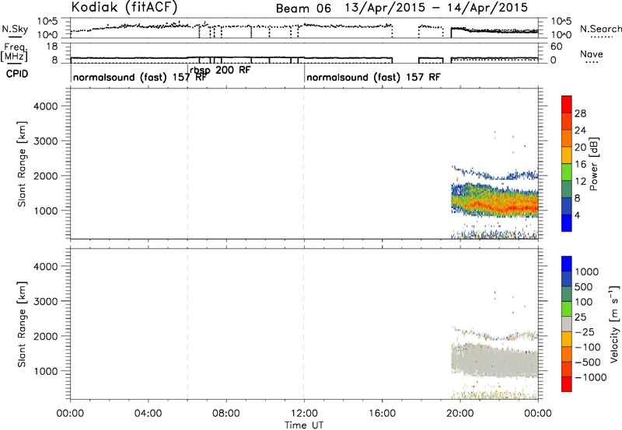Click the 4000 tick of the power panel
The height and width of the screenshot is (430, 622).
[46, 106]
